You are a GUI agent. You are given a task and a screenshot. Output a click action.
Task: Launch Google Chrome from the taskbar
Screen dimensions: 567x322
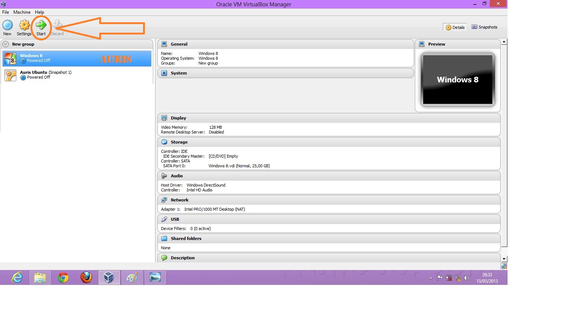pos(63,277)
